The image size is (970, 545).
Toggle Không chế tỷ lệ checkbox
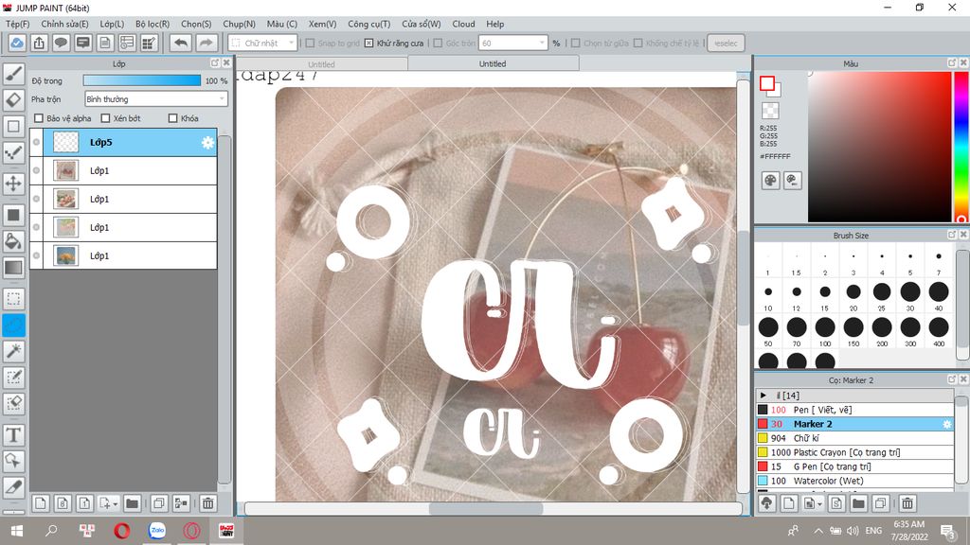[x=638, y=44]
